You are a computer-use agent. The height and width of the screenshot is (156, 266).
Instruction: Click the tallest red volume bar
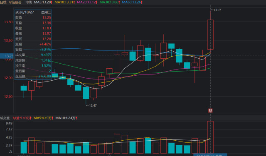(x=210, y=137)
